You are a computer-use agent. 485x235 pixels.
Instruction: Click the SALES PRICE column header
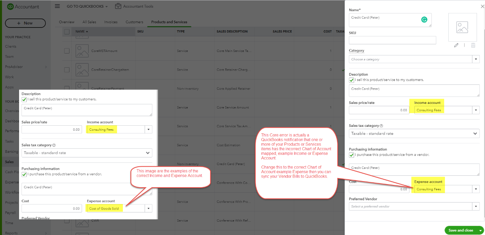click(x=282, y=31)
